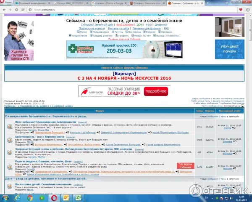
Task: Open Закладки page
Action: 165,32
